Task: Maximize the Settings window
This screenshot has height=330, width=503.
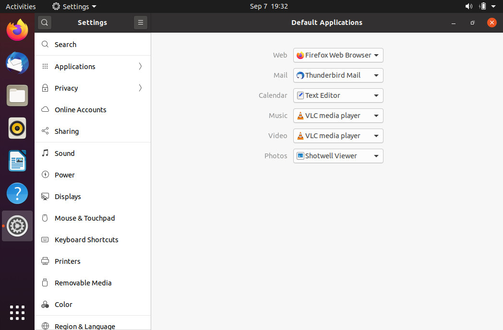Action: pos(473,23)
